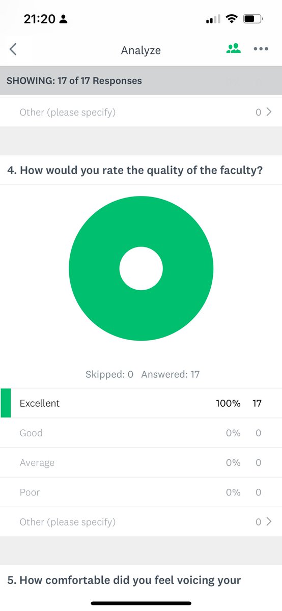Image resolution: width=282 pixels, height=611 pixels.
Task: Tap question 4 faculty quality heading
Action: (x=135, y=170)
